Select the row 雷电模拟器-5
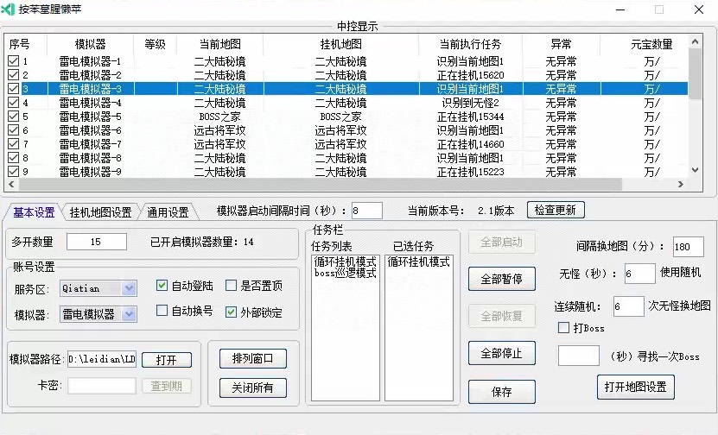Viewport: 718px width, 435px height. tap(346, 117)
